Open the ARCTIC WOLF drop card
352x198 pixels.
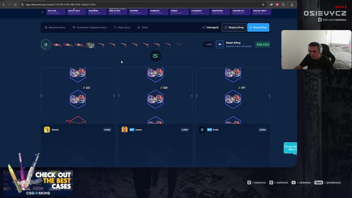point(77,12)
